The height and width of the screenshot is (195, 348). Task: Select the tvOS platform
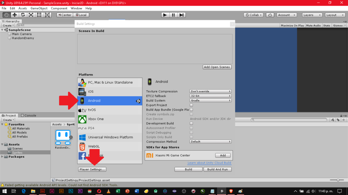110,110
